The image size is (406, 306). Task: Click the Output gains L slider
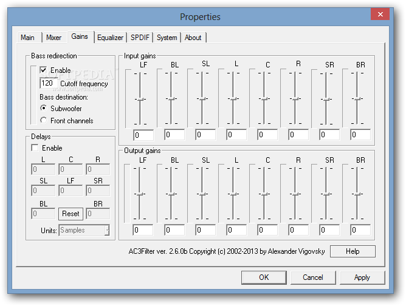[x=233, y=194]
